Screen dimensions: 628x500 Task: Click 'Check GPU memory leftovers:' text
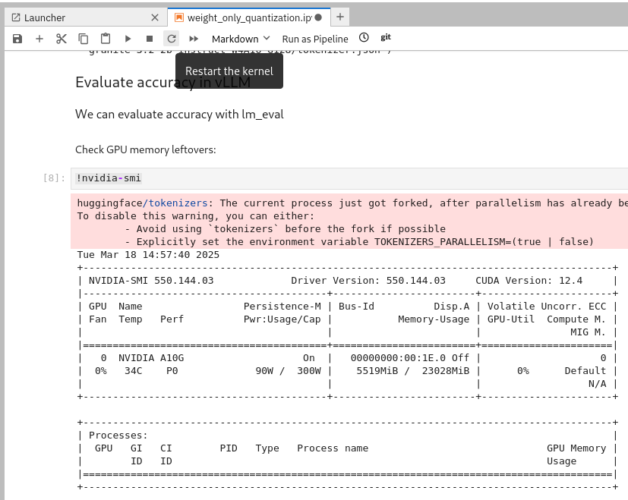tap(145, 149)
